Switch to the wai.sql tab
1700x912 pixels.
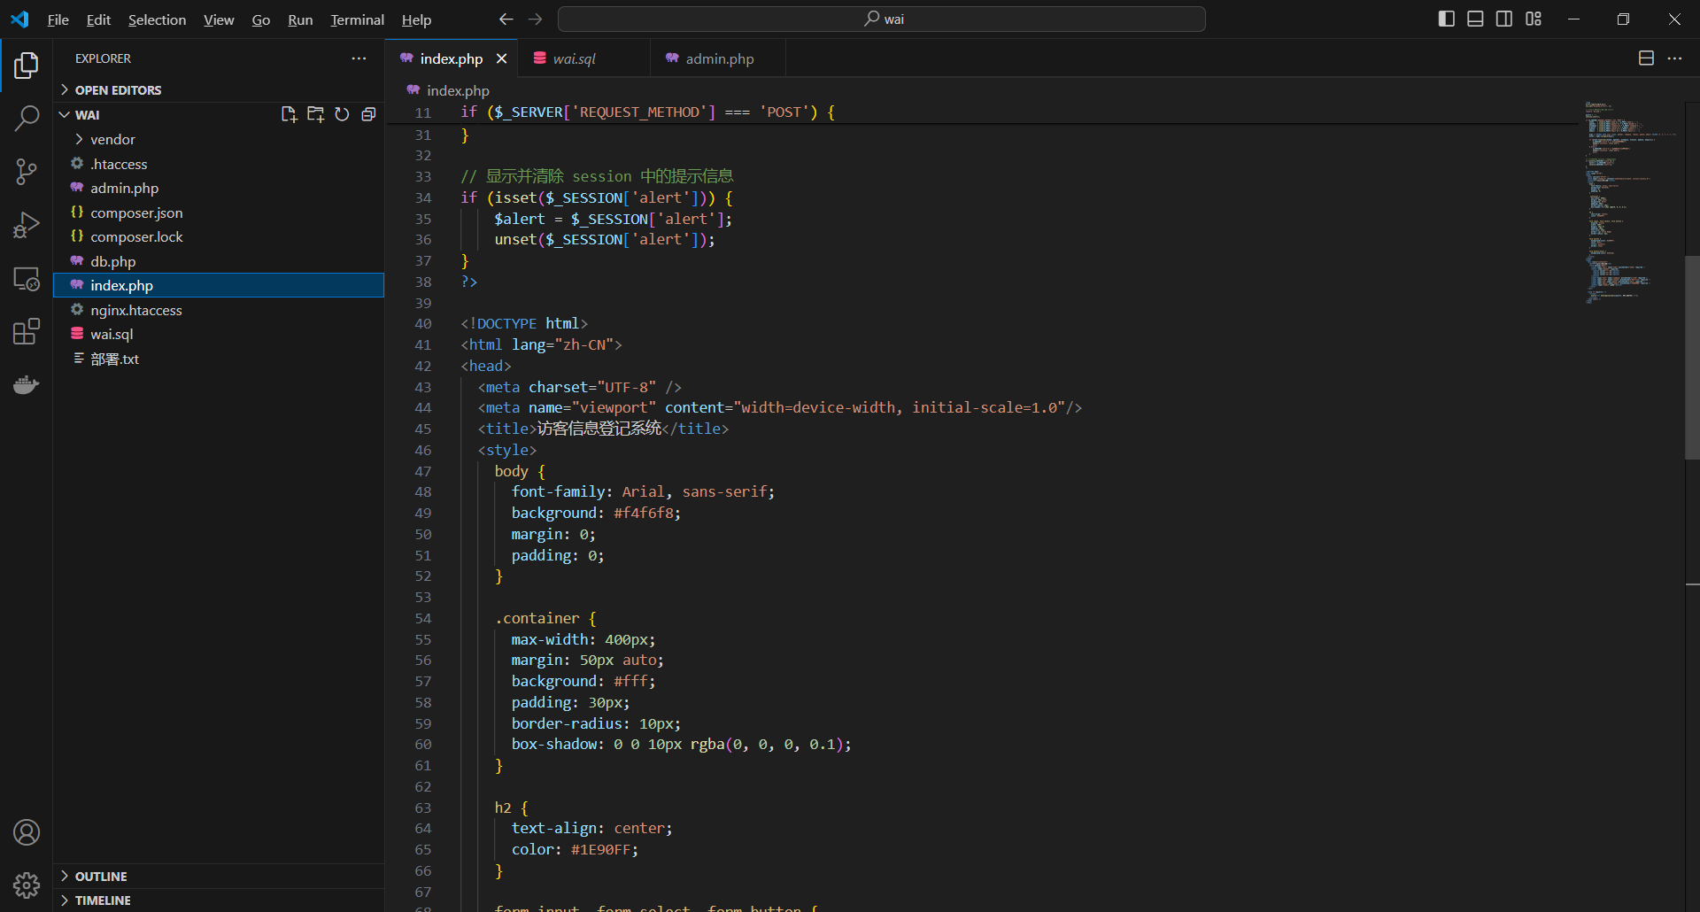(585, 58)
